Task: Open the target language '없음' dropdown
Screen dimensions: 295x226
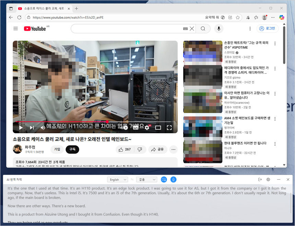Action: 146,179
